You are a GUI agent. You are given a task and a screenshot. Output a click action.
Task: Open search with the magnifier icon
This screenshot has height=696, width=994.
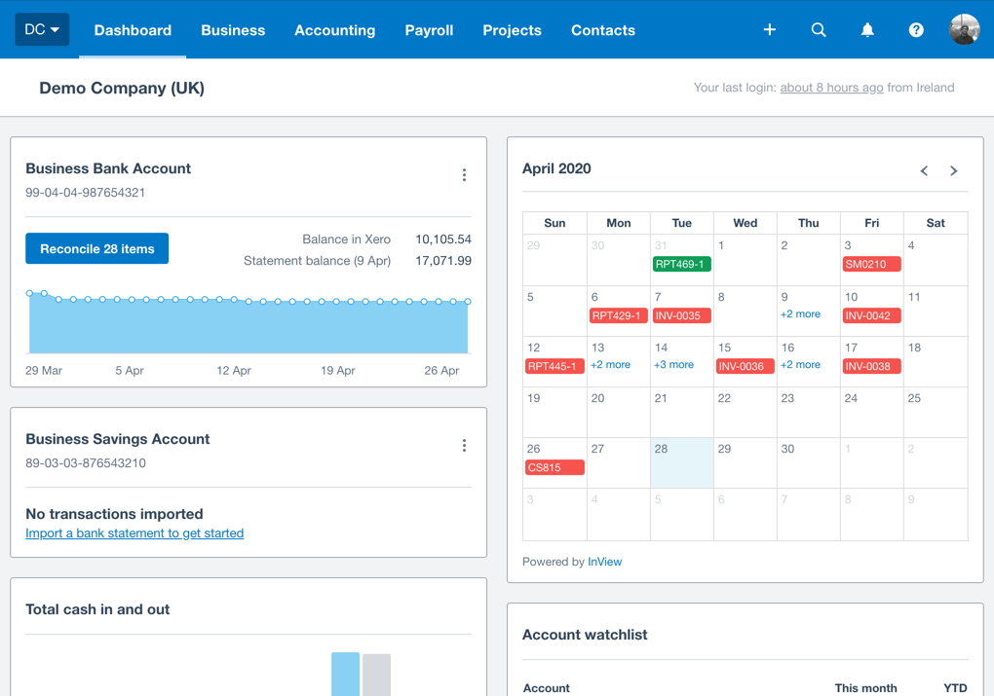[x=819, y=30]
